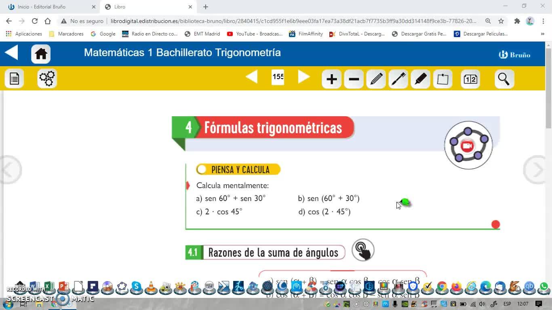This screenshot has height=310, width=552.
Task: Open the address bar zoom magnifier
Action: pyautogui.click(x=488, y=21)
